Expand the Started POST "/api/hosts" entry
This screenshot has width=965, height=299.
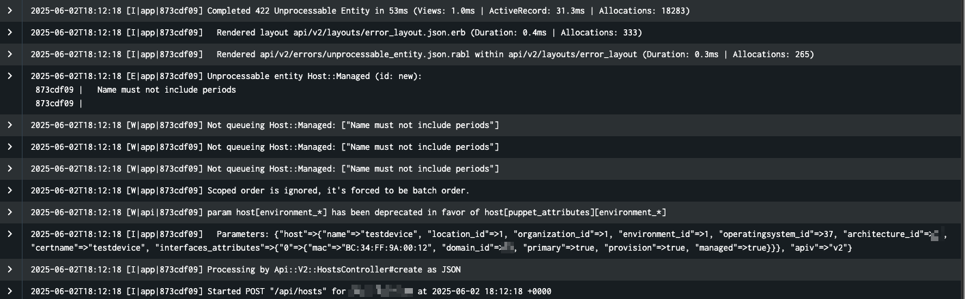(10, 292)
